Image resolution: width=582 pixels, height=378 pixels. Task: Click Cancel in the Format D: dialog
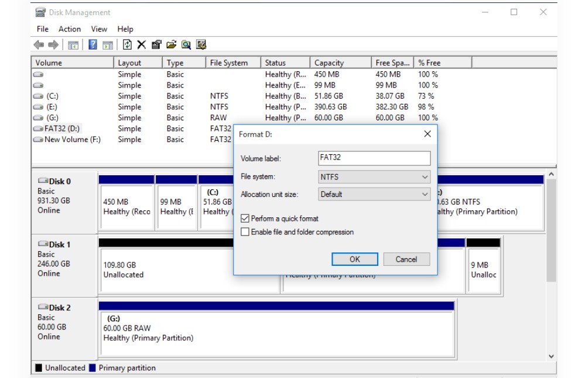(406, 259)
